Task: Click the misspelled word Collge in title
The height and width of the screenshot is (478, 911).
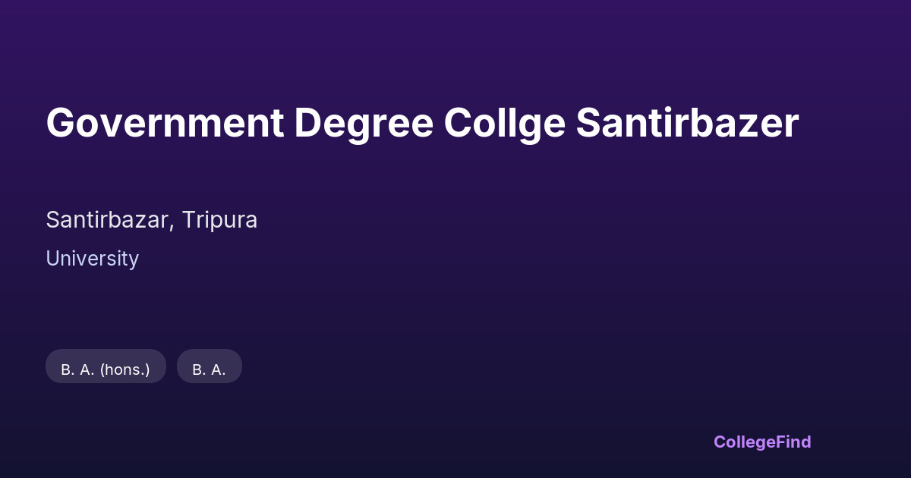Action: (x=504, y=123)
